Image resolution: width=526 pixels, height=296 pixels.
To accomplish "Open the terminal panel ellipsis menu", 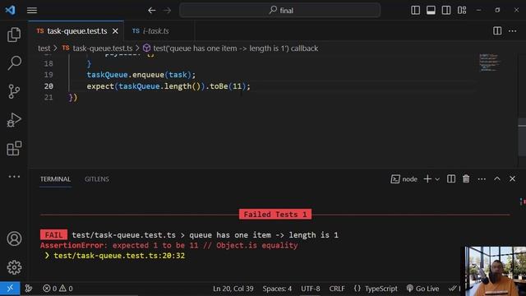I will pos(482,179).
